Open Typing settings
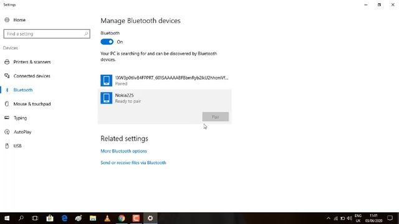The image size is (399, 224). [20, 118]
